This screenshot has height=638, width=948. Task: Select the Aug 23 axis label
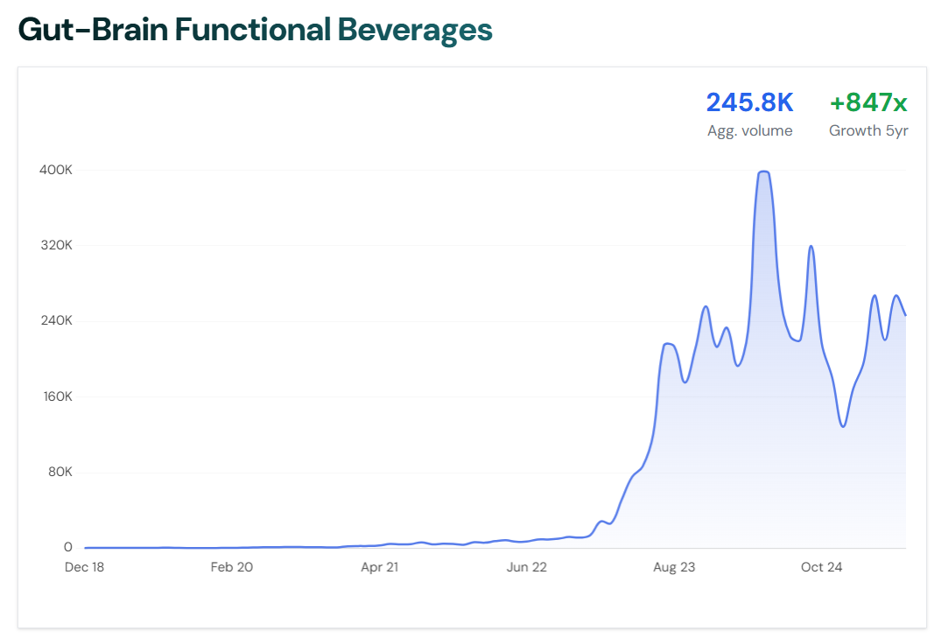pyautogui.click(x=673, y=567)
